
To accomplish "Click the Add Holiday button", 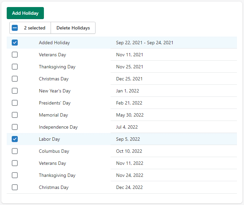I will (x=25, y=13).
